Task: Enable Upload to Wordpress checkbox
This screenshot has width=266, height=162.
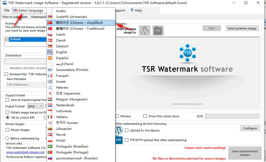Action: pyautogui.click(x=127, y=130)
